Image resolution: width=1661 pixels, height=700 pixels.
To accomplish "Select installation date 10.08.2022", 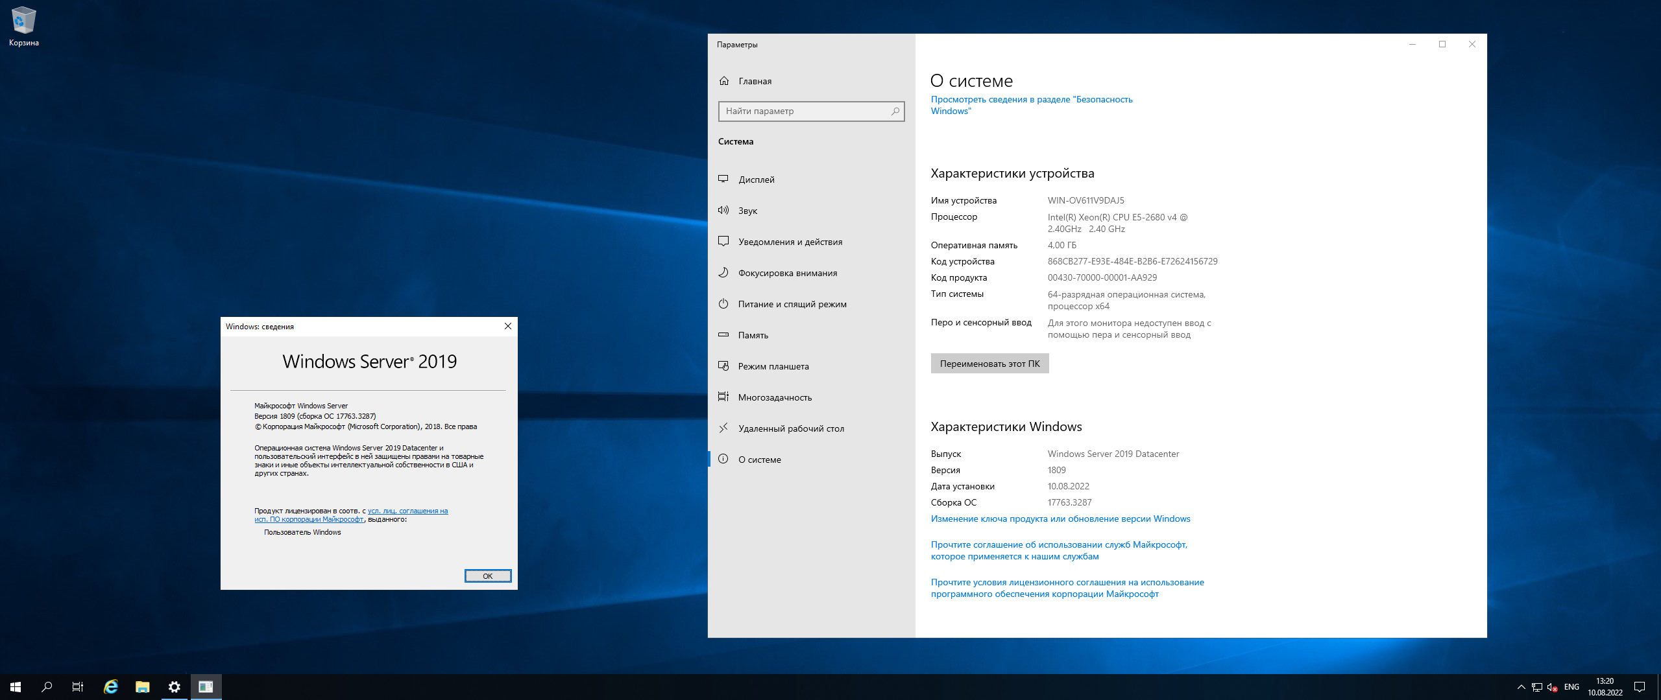I will 1069,486.
